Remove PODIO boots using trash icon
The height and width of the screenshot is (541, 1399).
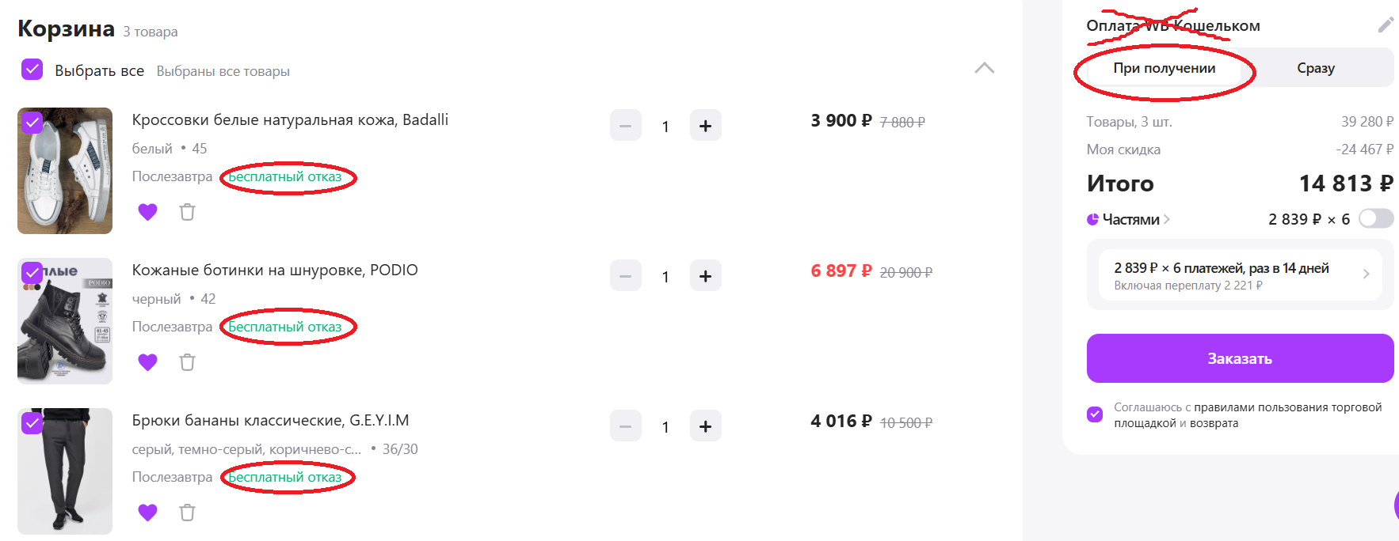point(187,362)
